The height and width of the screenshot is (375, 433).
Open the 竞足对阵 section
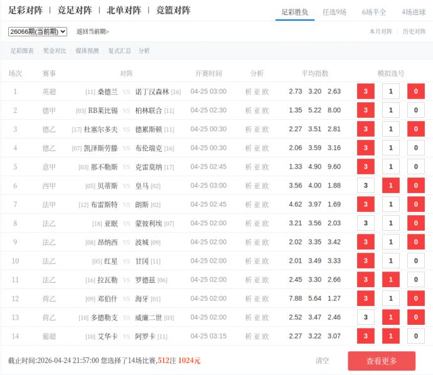(x=75, y=11)
